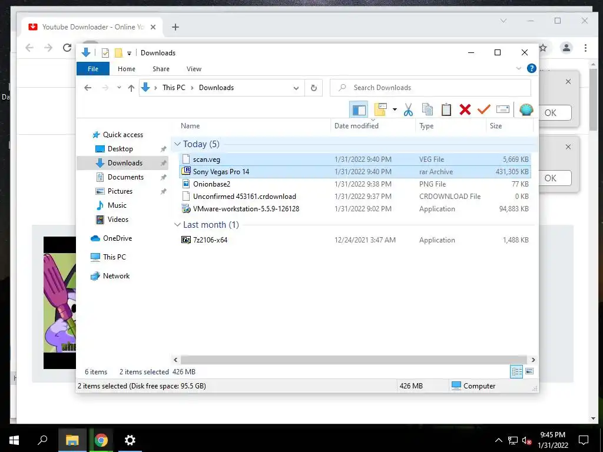Select the Onionbase2 PNG file
Viewport: 603px width, 452px height.
point(355,184)
